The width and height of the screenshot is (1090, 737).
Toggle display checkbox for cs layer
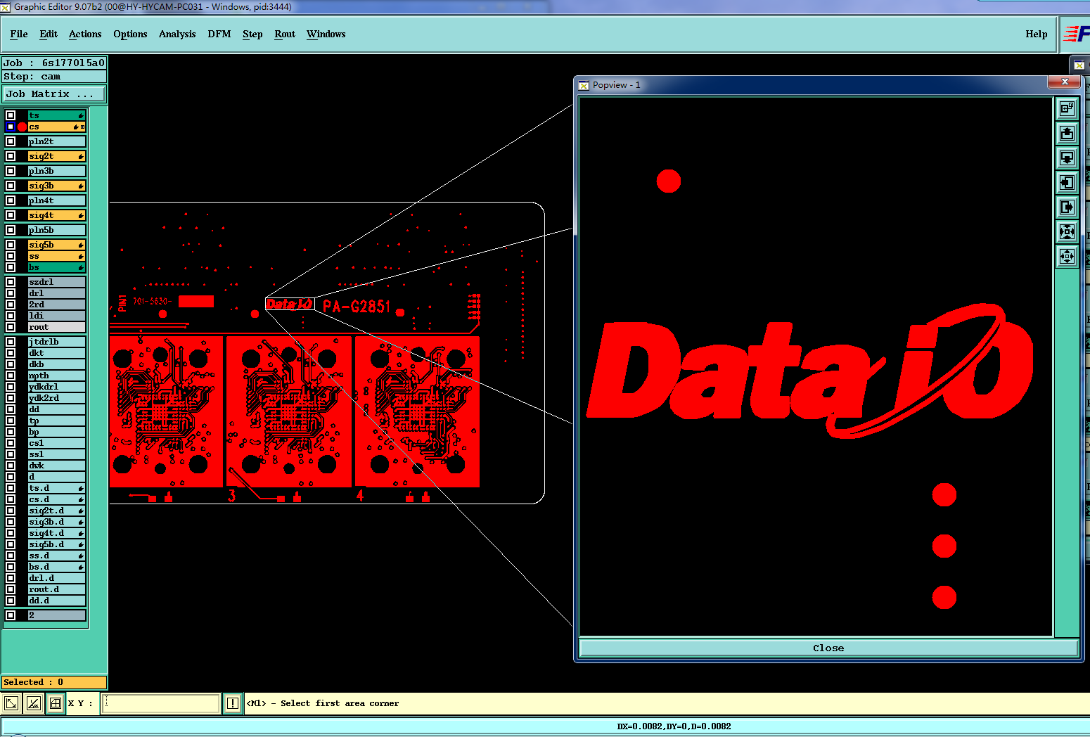pos(11,127)
